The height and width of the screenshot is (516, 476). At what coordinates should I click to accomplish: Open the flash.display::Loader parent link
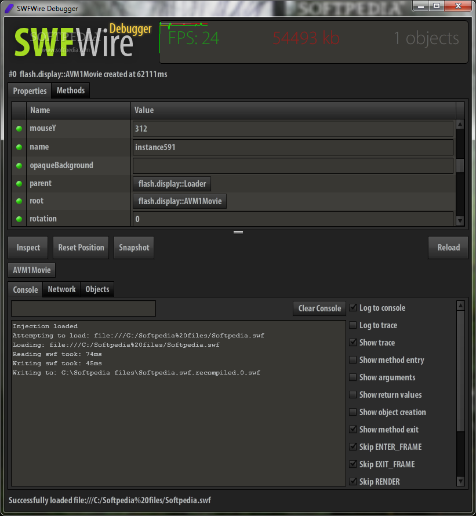tap(172, 184)
